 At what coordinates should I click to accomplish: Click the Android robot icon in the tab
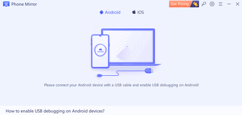click(x=101, y=12)
